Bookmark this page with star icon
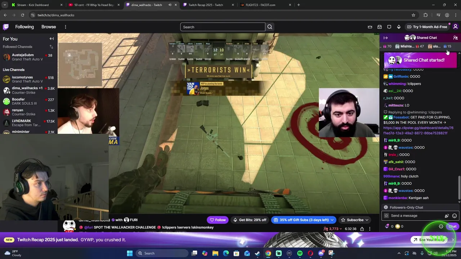The width and height of the screenshot is (461, 259). click(413, 15)
